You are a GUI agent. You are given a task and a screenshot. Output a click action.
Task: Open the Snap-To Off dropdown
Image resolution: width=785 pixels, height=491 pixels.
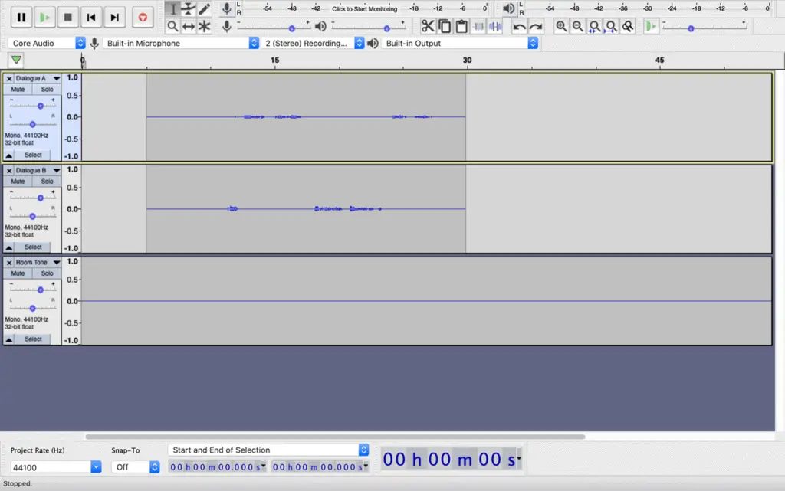pos(135,467)
